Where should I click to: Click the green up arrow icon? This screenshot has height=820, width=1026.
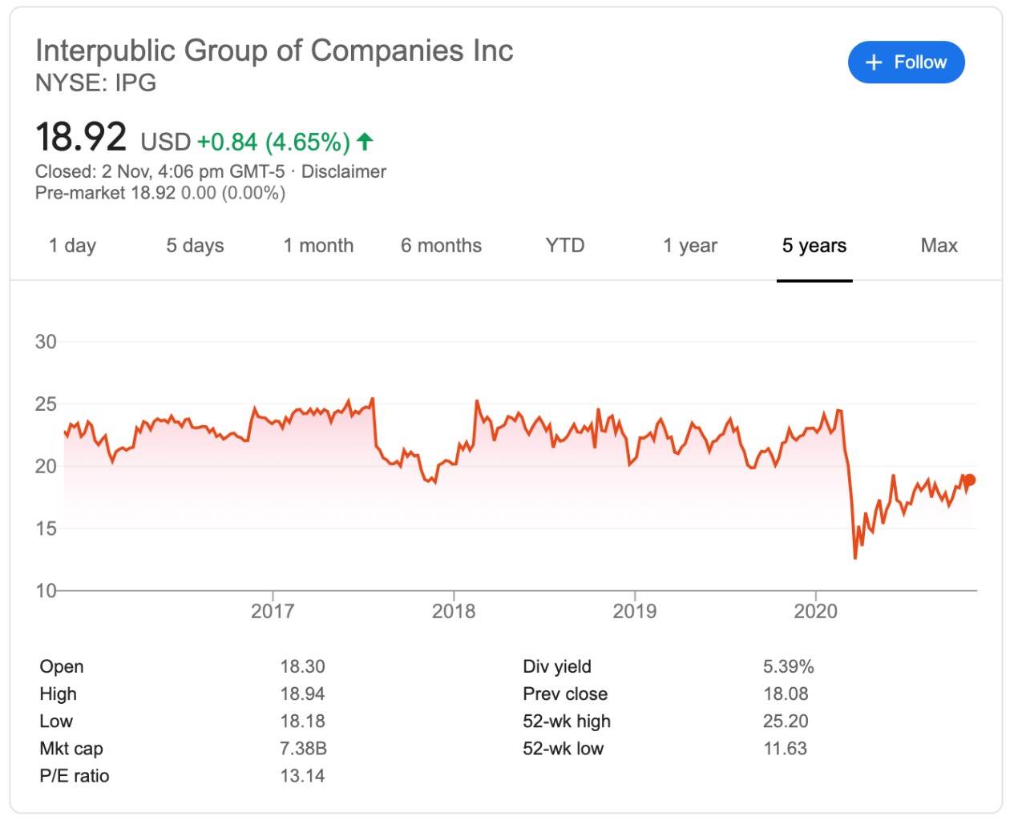coord(365,142)
